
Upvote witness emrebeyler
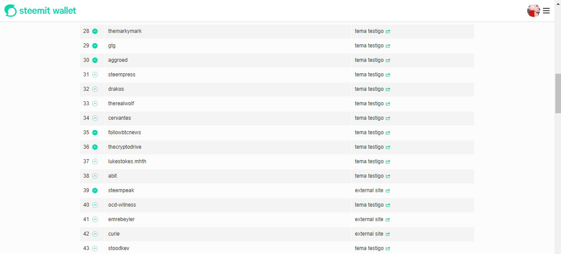pos(95,219)
